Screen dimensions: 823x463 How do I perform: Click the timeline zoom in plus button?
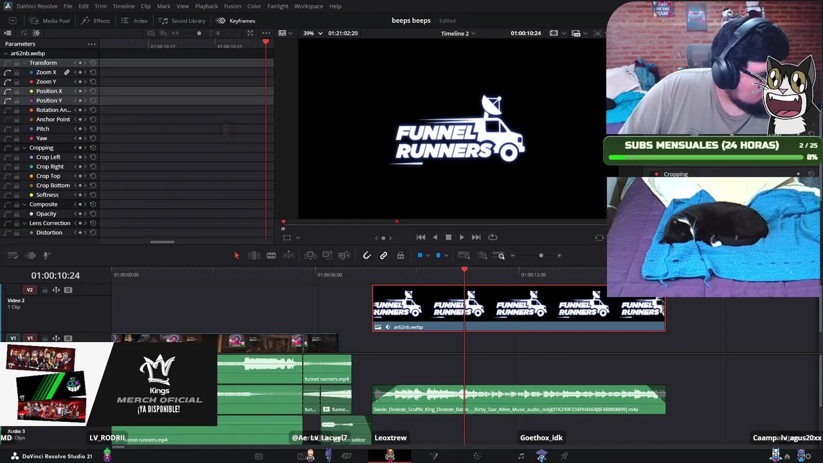(x=559, y=256)
